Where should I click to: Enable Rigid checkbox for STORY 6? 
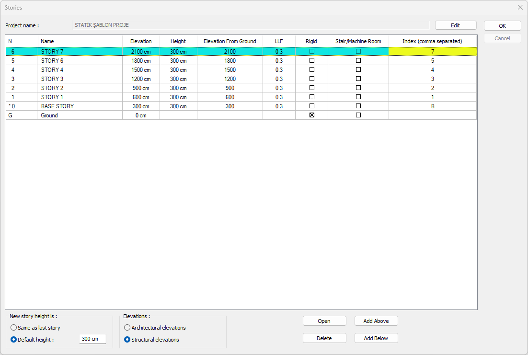312,61
